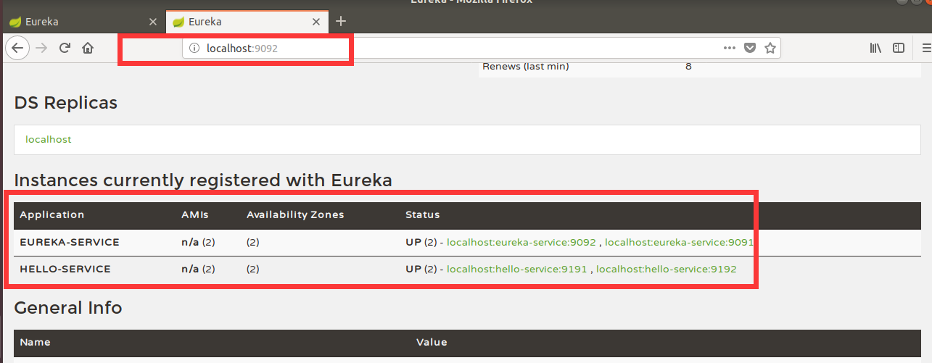Click n/a (2) in HELLO-SERVICE row
The width and height of the screenshot is (932, 363).
198,269
